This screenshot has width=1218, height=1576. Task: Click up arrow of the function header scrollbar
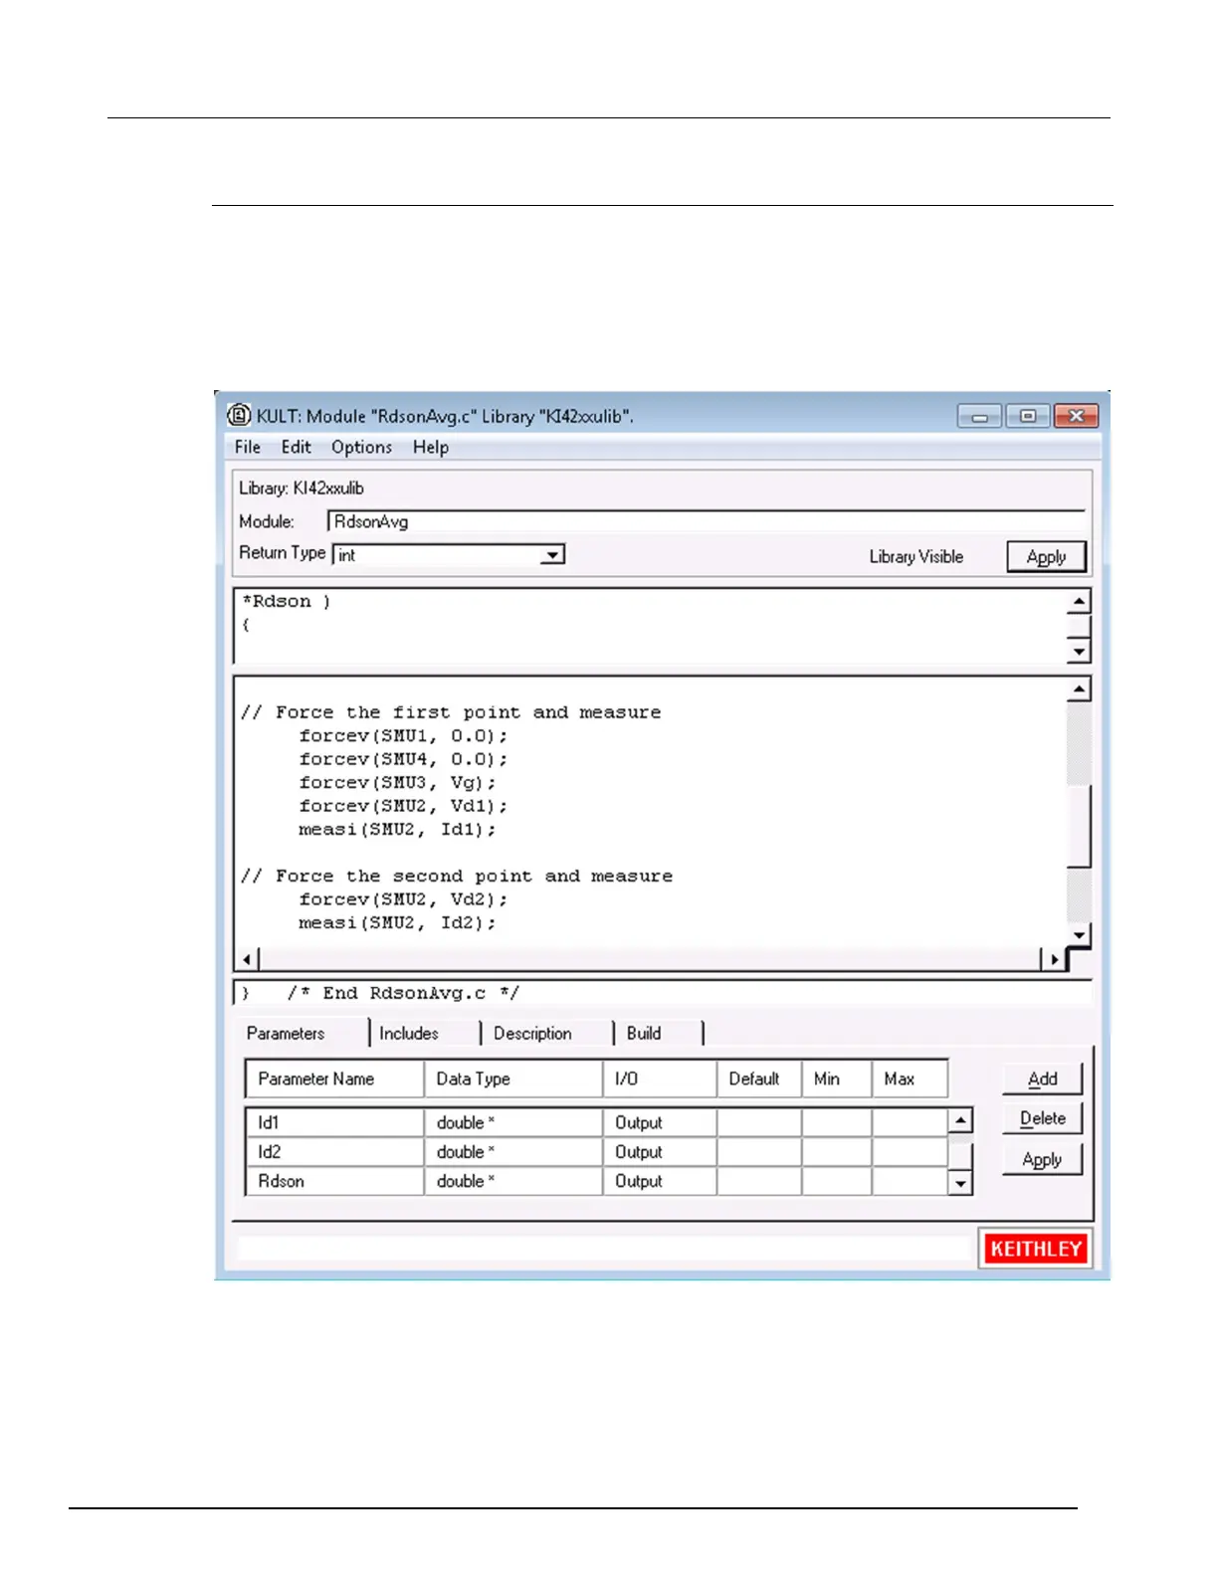1079,602
